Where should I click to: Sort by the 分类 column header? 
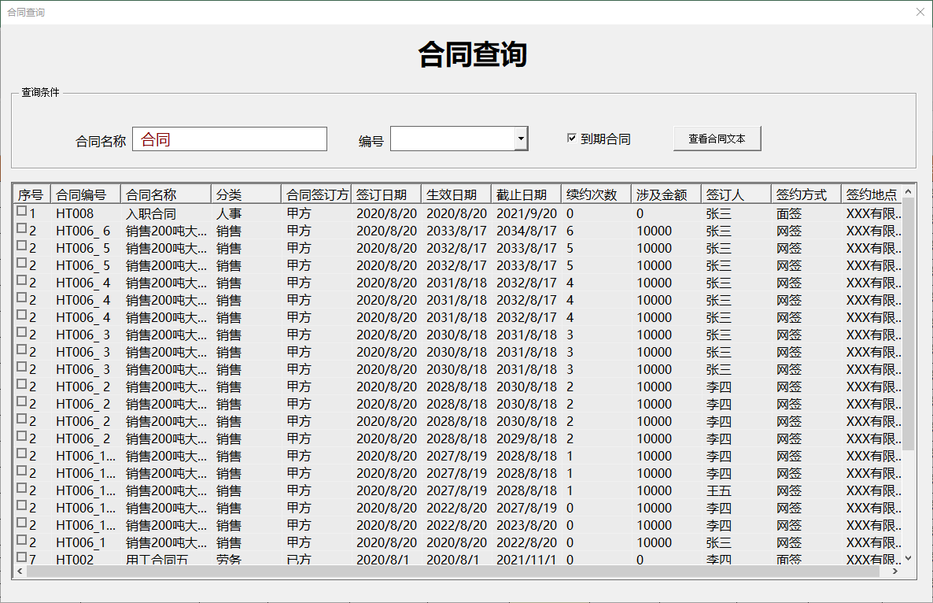tap(246, 194)
